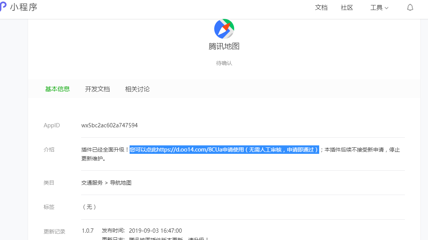Expand the 工具 dropdown
This screenshot has width=428, height=240.
click(379, 8)
